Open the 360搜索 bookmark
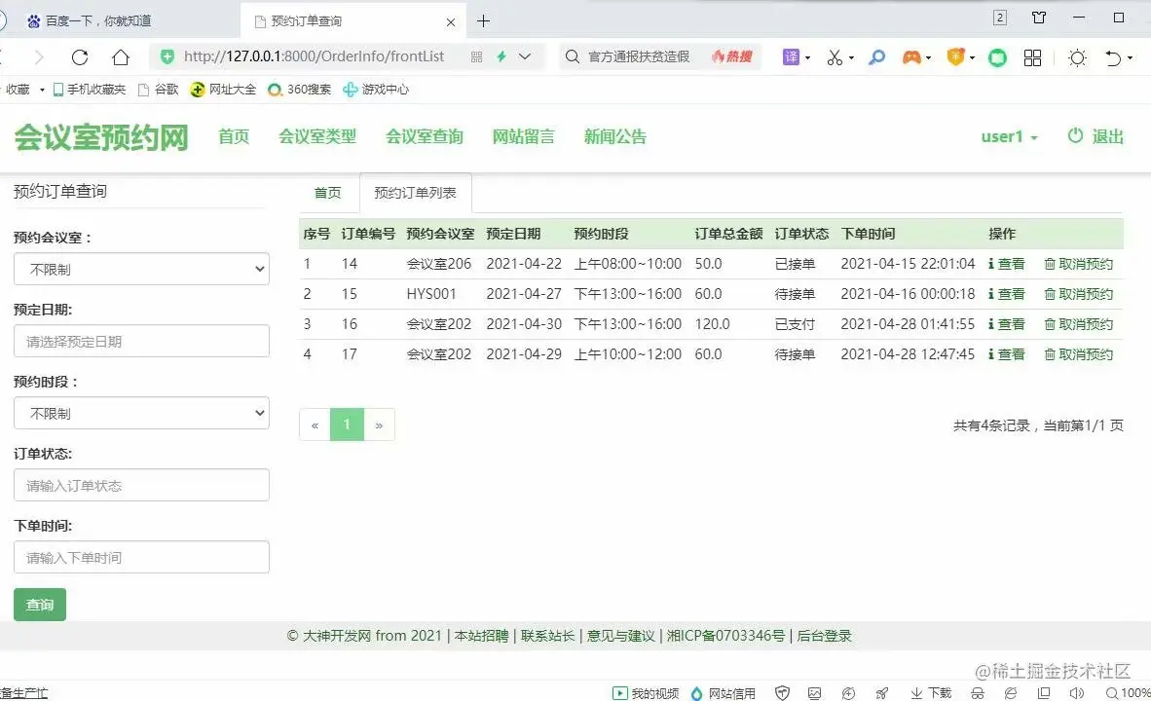 [300, 90]
